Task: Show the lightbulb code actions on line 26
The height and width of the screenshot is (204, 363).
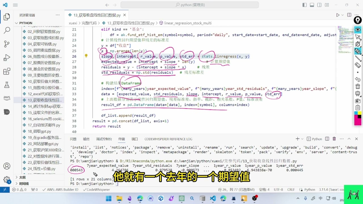Action: tap(86, 56)
